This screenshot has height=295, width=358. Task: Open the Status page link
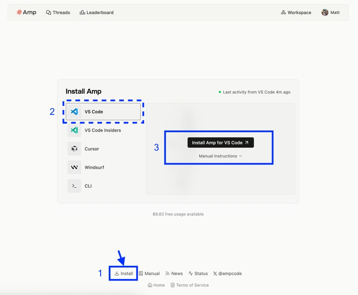[x=198, y=273]
